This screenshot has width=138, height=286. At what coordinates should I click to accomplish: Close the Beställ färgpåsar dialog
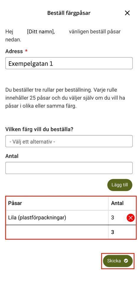coord(127,13)
